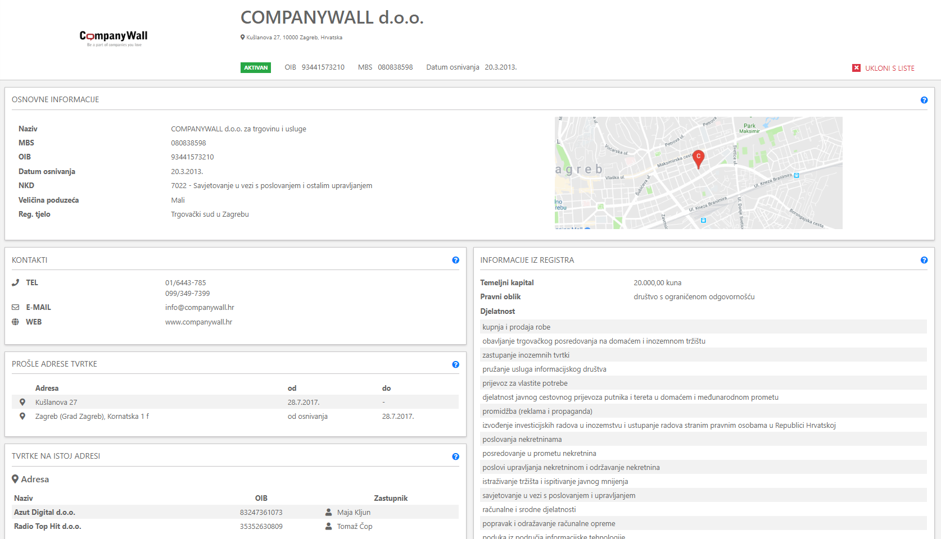Click the activity row kupnja i prodaja robe
941x539 pixels.
tap(703, 327)
